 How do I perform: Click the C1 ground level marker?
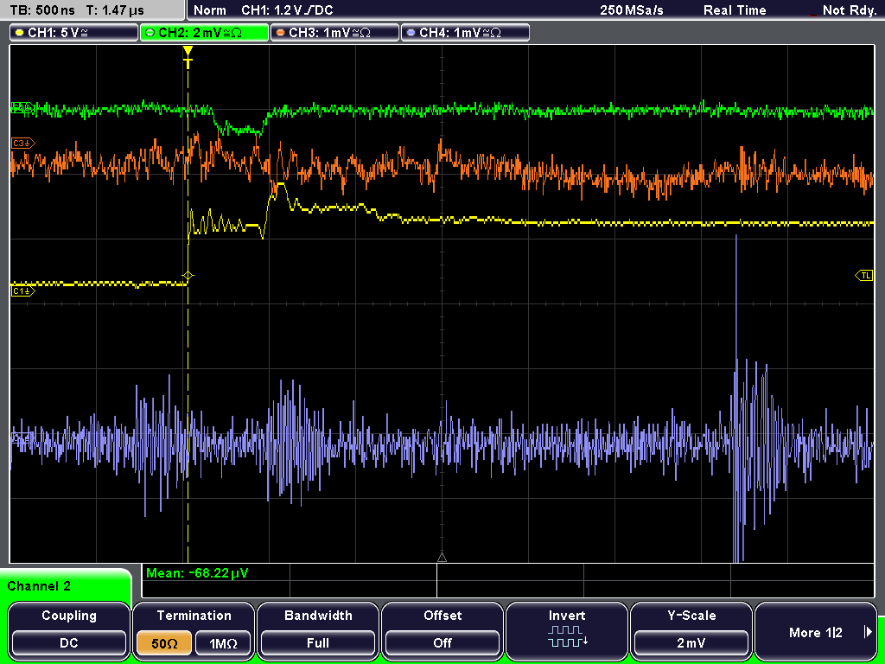pyautogui.click(x=23, y=291)
